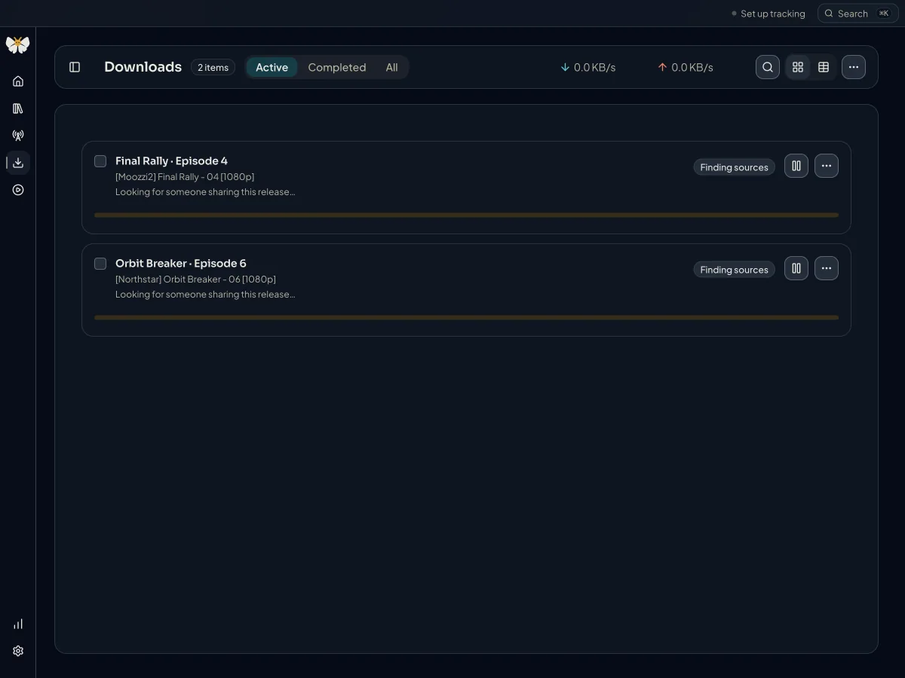Go to Home in sidebar
This screenshot has height=678, width=905.
(18, 81)
